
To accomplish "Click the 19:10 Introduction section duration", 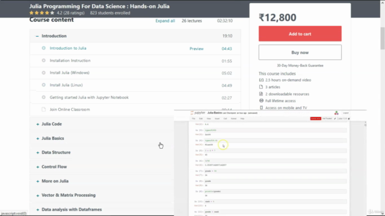I will (x=227, y=36).
